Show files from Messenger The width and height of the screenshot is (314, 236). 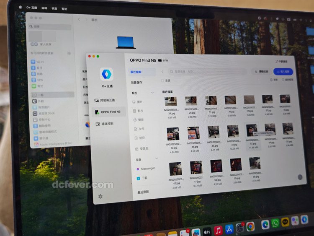[x=146, y=169]
